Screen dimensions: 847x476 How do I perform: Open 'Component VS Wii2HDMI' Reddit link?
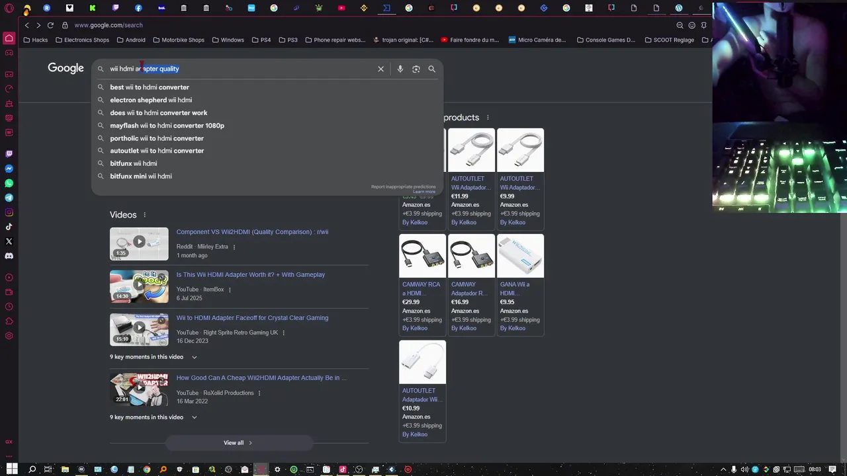pyautogui.click(x=252, y=232)
